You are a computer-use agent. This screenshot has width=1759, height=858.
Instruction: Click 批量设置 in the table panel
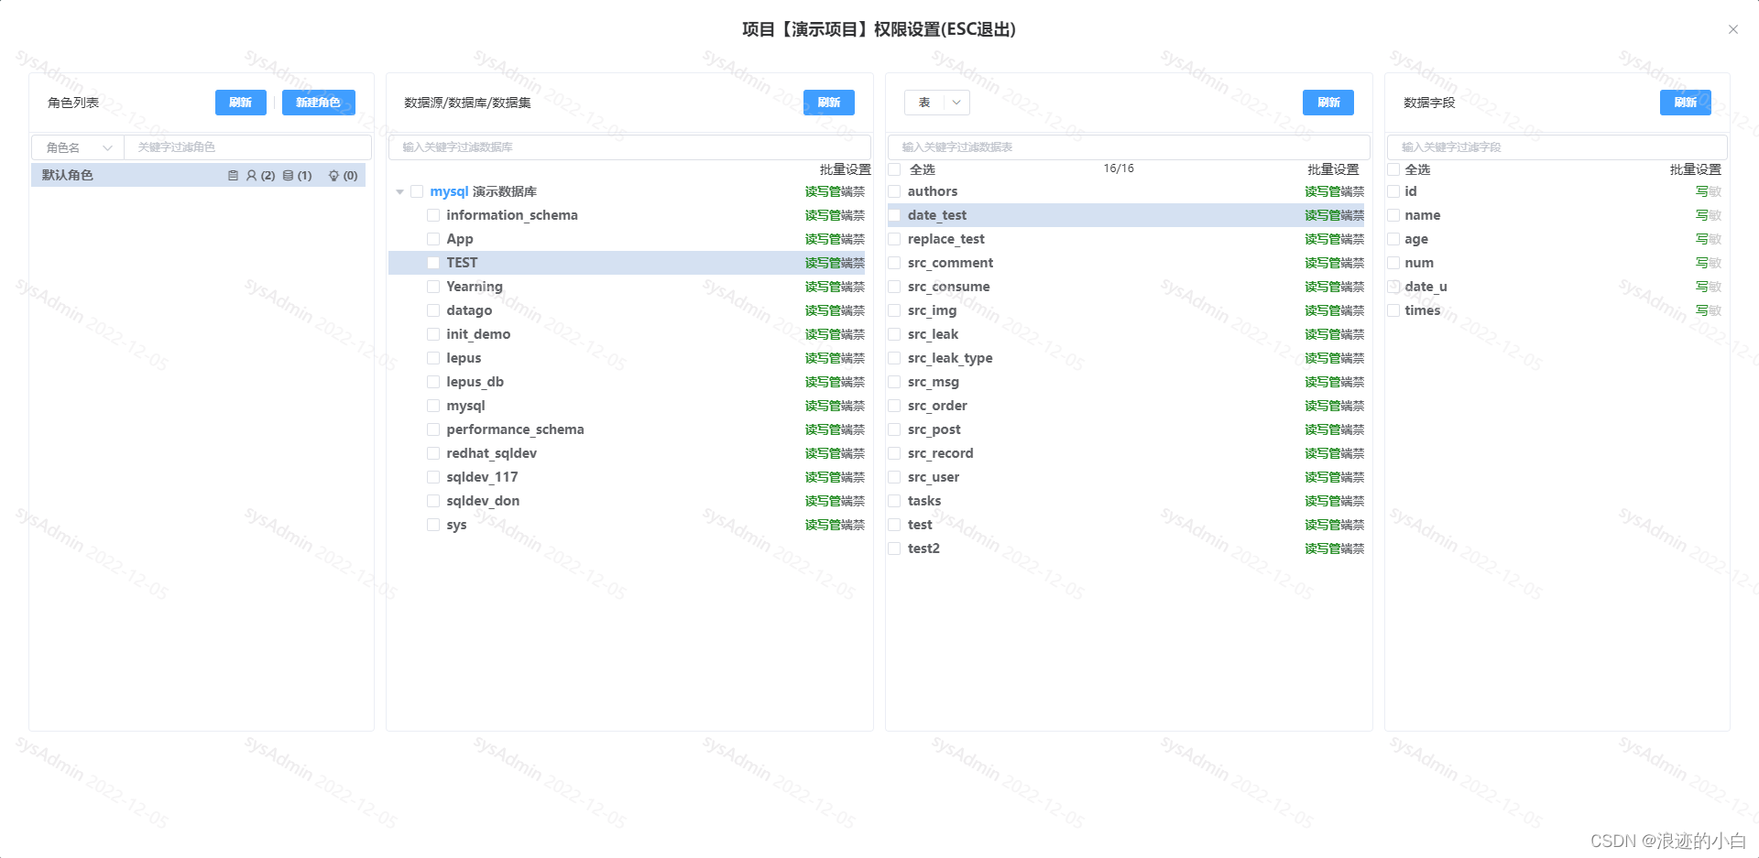point(1333,169)
